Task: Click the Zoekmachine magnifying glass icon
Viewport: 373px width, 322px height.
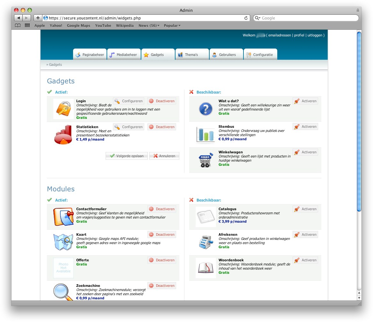Action: click(63, 292)
